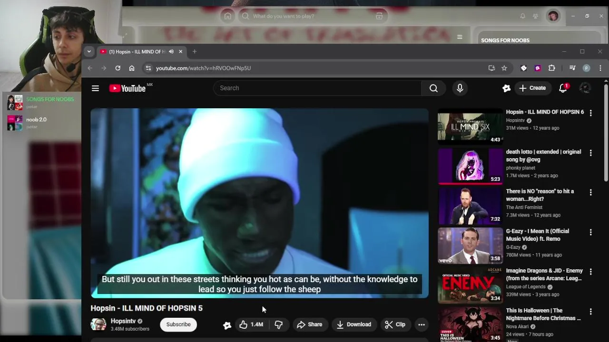Like the video with thumbs up
The width and height of the screenshot is (609, 342).
click(x=251, y=324)
